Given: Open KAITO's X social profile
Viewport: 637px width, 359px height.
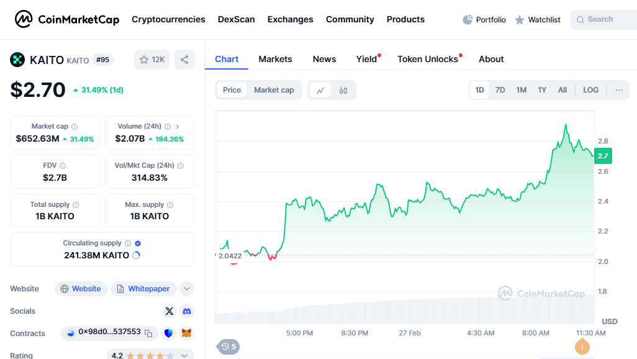Looking at the screenshot, I should click(169, 311).
